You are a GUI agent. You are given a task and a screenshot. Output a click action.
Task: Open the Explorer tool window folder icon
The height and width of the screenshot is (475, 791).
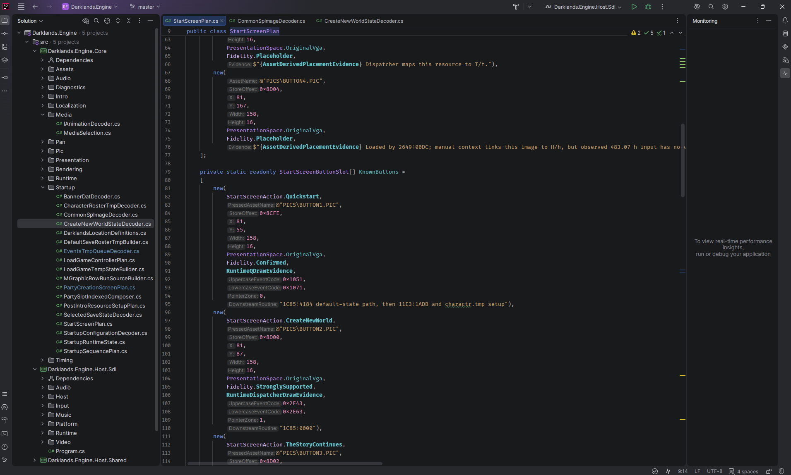tap(5, 20)
